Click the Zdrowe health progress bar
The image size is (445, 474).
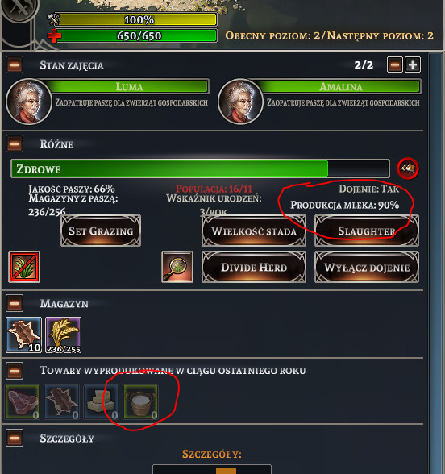200,168
